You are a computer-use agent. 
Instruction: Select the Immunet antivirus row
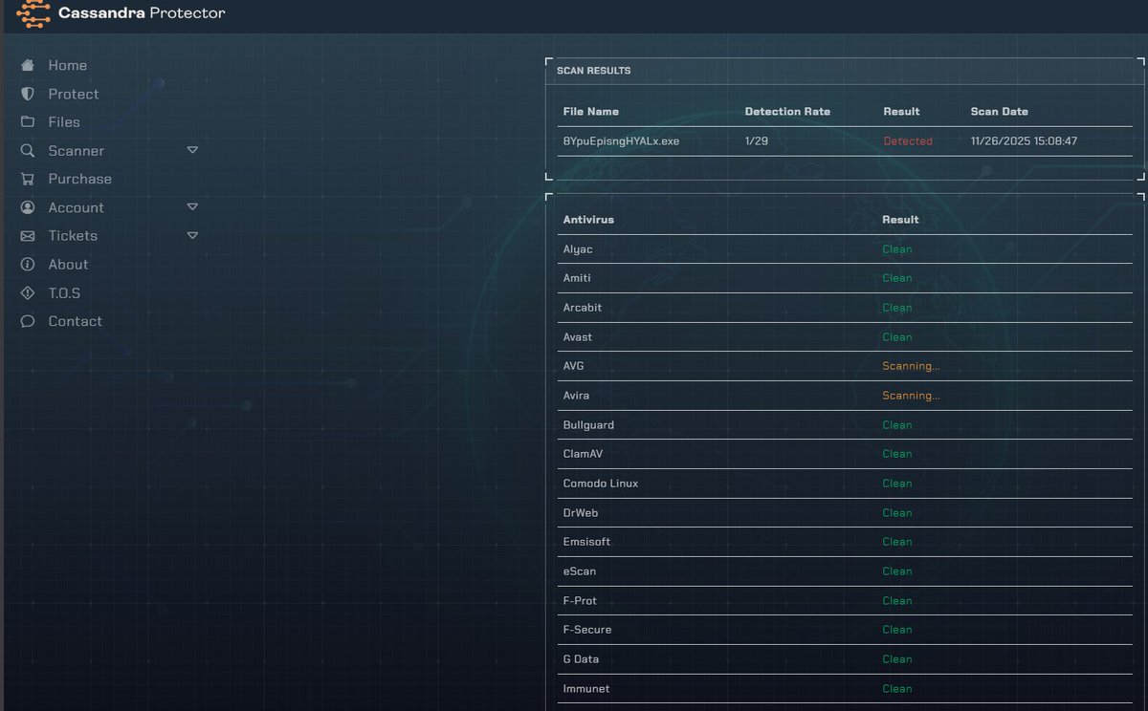pyautogui.click(x=845, y=689)
